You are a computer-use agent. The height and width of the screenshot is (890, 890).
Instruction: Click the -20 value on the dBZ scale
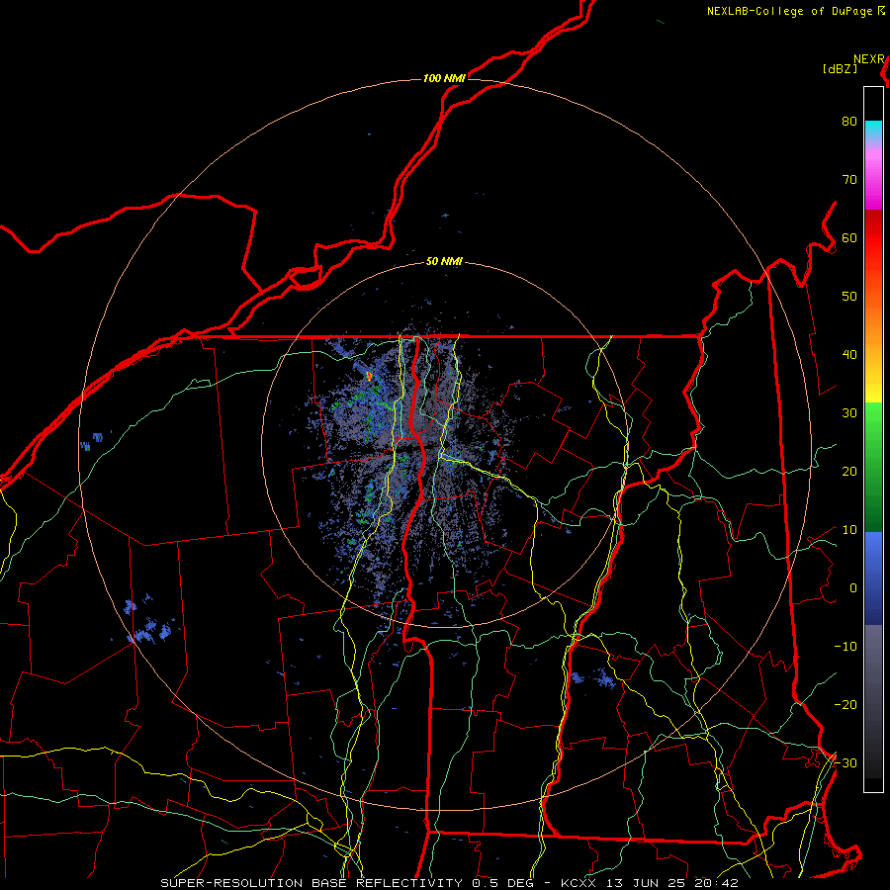(845, 704)
